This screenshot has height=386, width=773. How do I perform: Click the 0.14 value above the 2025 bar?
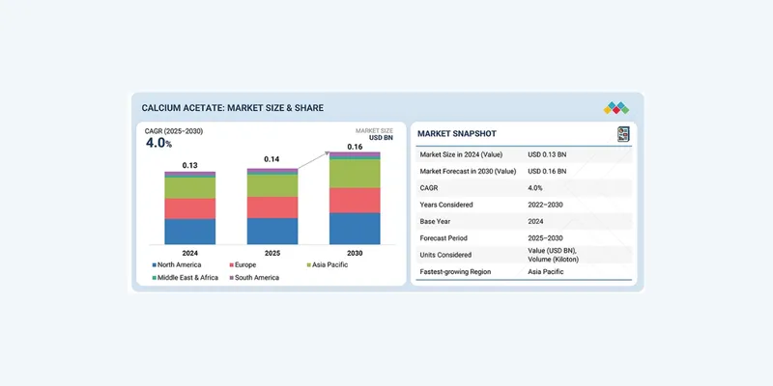272,159
